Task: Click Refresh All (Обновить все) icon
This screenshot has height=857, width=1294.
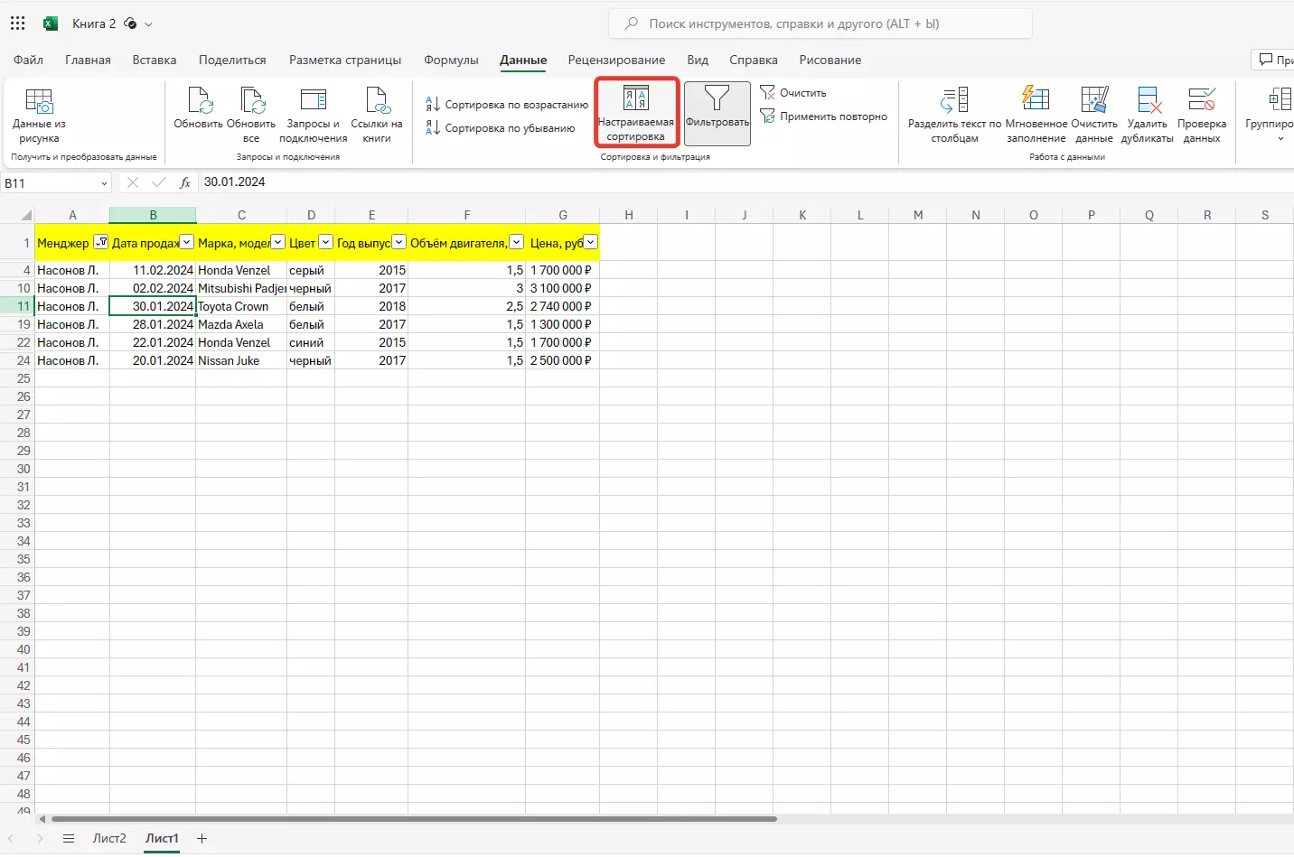Action: tap(251, 100)
